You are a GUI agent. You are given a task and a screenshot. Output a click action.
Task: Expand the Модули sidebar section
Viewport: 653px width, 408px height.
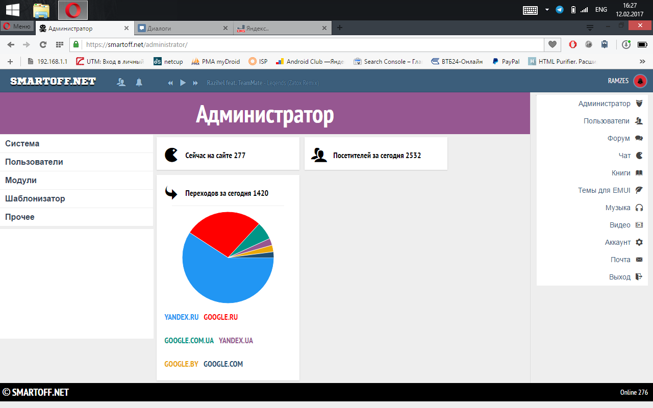tap(21, 181)
